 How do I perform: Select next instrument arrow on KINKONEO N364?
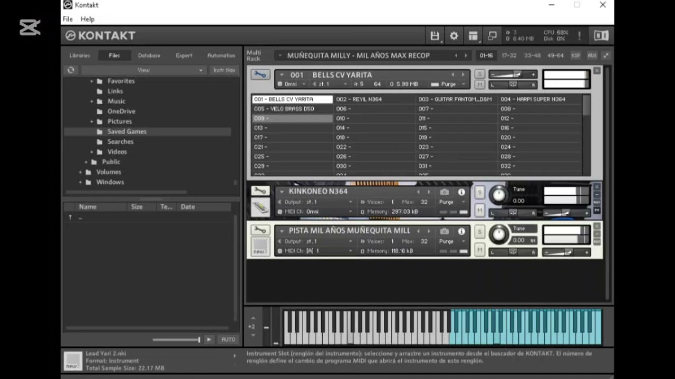pyautogui.click(x=429, y=192)
